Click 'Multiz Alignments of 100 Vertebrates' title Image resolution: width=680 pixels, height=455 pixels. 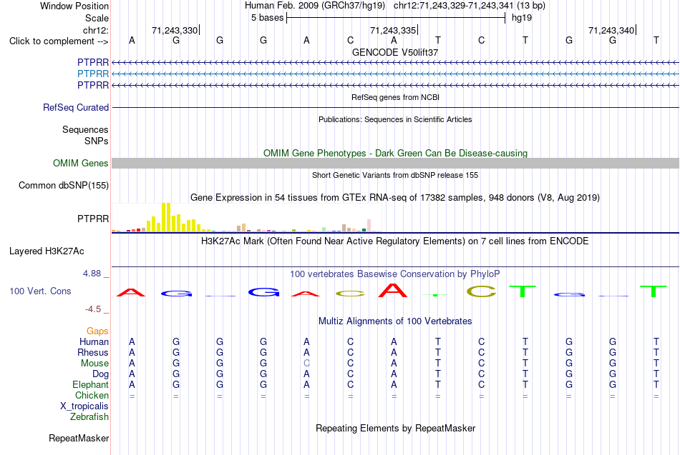[395, 321]
